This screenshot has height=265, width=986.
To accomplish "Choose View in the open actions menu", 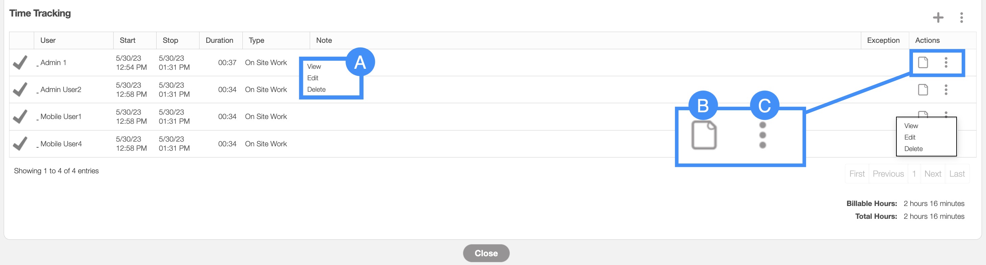I will click(x=911, y=126).
